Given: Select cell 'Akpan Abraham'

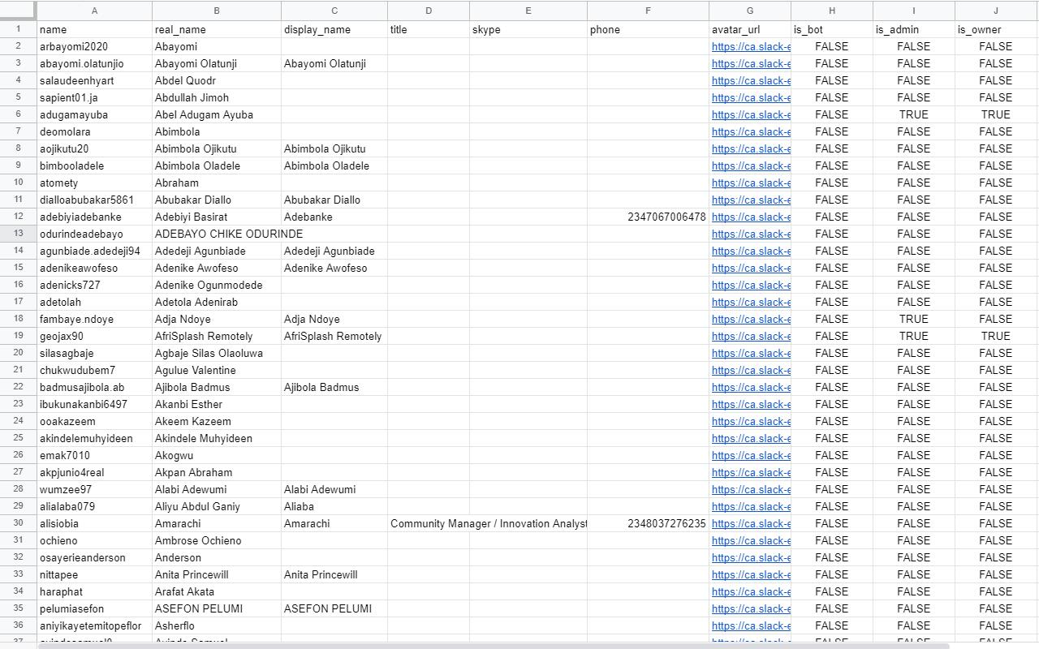Looking at the screenshot, I should 217,472.
